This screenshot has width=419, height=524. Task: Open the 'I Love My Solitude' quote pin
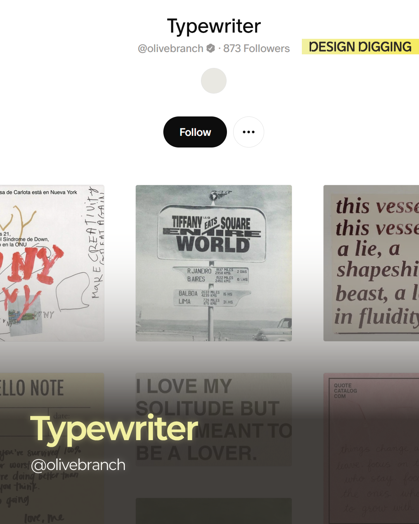pyautogui.click(x=214, y=420)
